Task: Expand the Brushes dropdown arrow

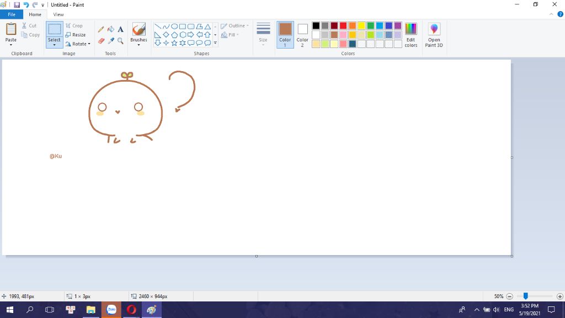Action: (138, 45)
